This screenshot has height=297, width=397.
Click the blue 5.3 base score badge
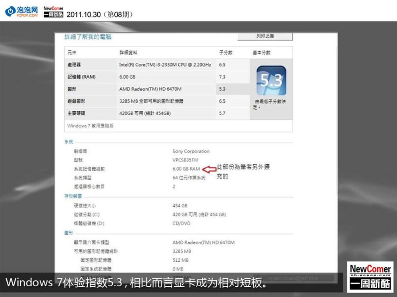pos(271,80)
